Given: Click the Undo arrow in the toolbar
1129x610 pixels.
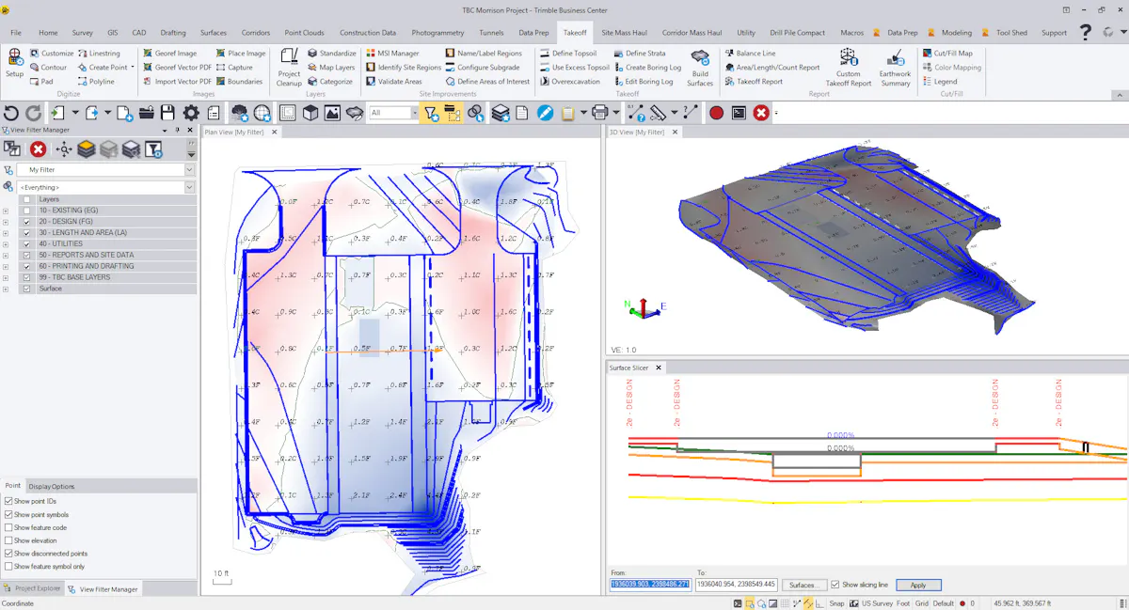Looking at the screenshot, I should click(x=12, y=113).
